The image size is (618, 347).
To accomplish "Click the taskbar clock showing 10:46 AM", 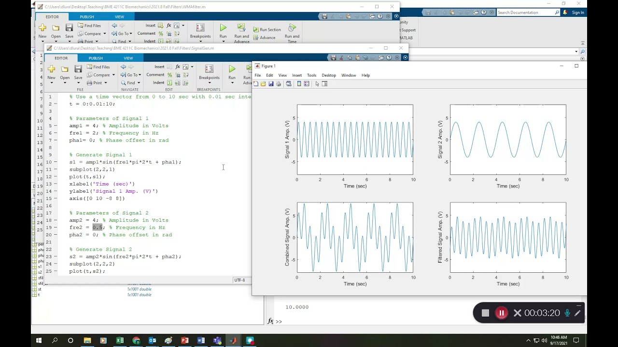I will (559, 341).
